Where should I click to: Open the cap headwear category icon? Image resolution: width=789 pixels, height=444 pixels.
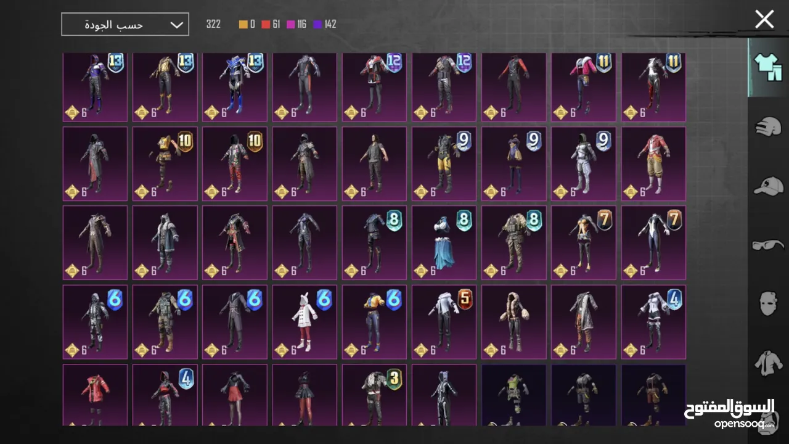768,186
